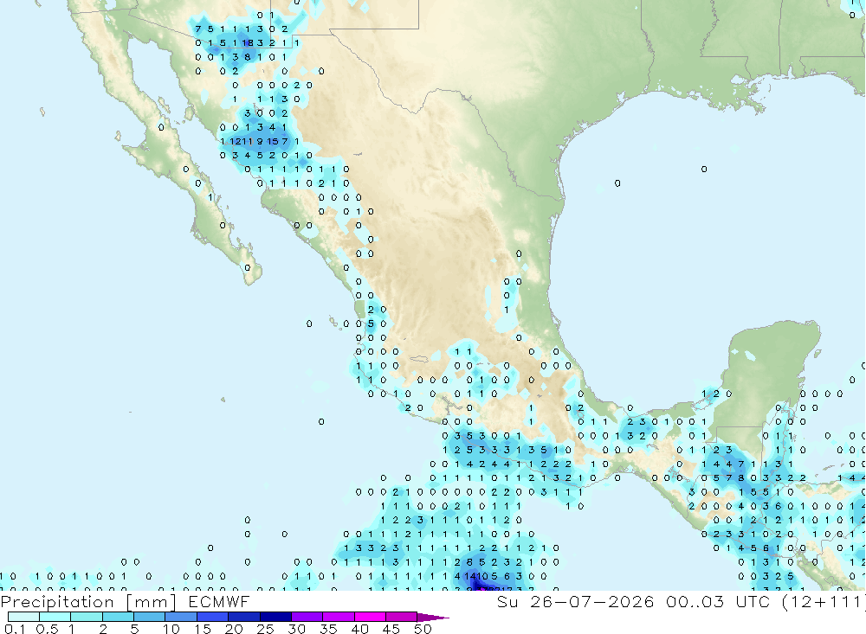
Task: Select the legend swatch for 2–5 mm
Action: point(118,617)
